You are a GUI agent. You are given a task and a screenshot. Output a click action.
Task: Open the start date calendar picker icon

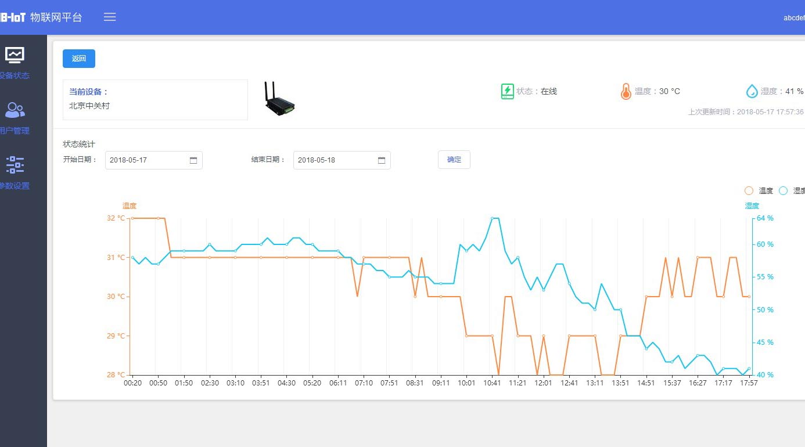193,160
